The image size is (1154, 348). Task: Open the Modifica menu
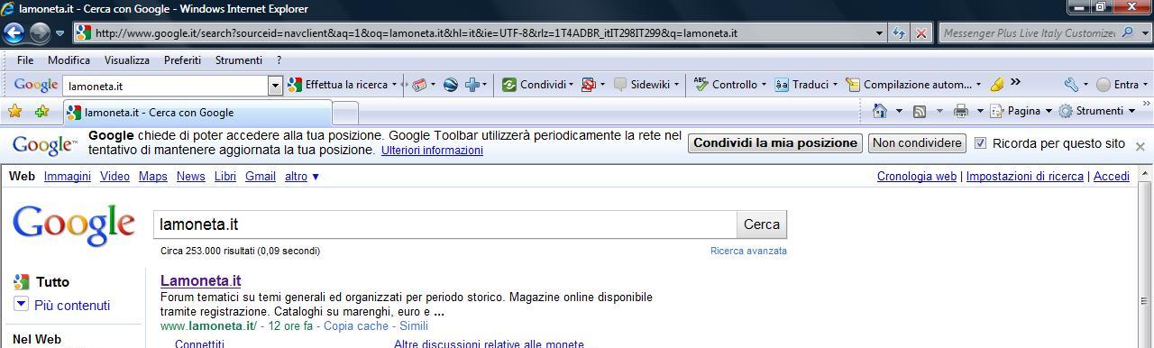point(69,60)
